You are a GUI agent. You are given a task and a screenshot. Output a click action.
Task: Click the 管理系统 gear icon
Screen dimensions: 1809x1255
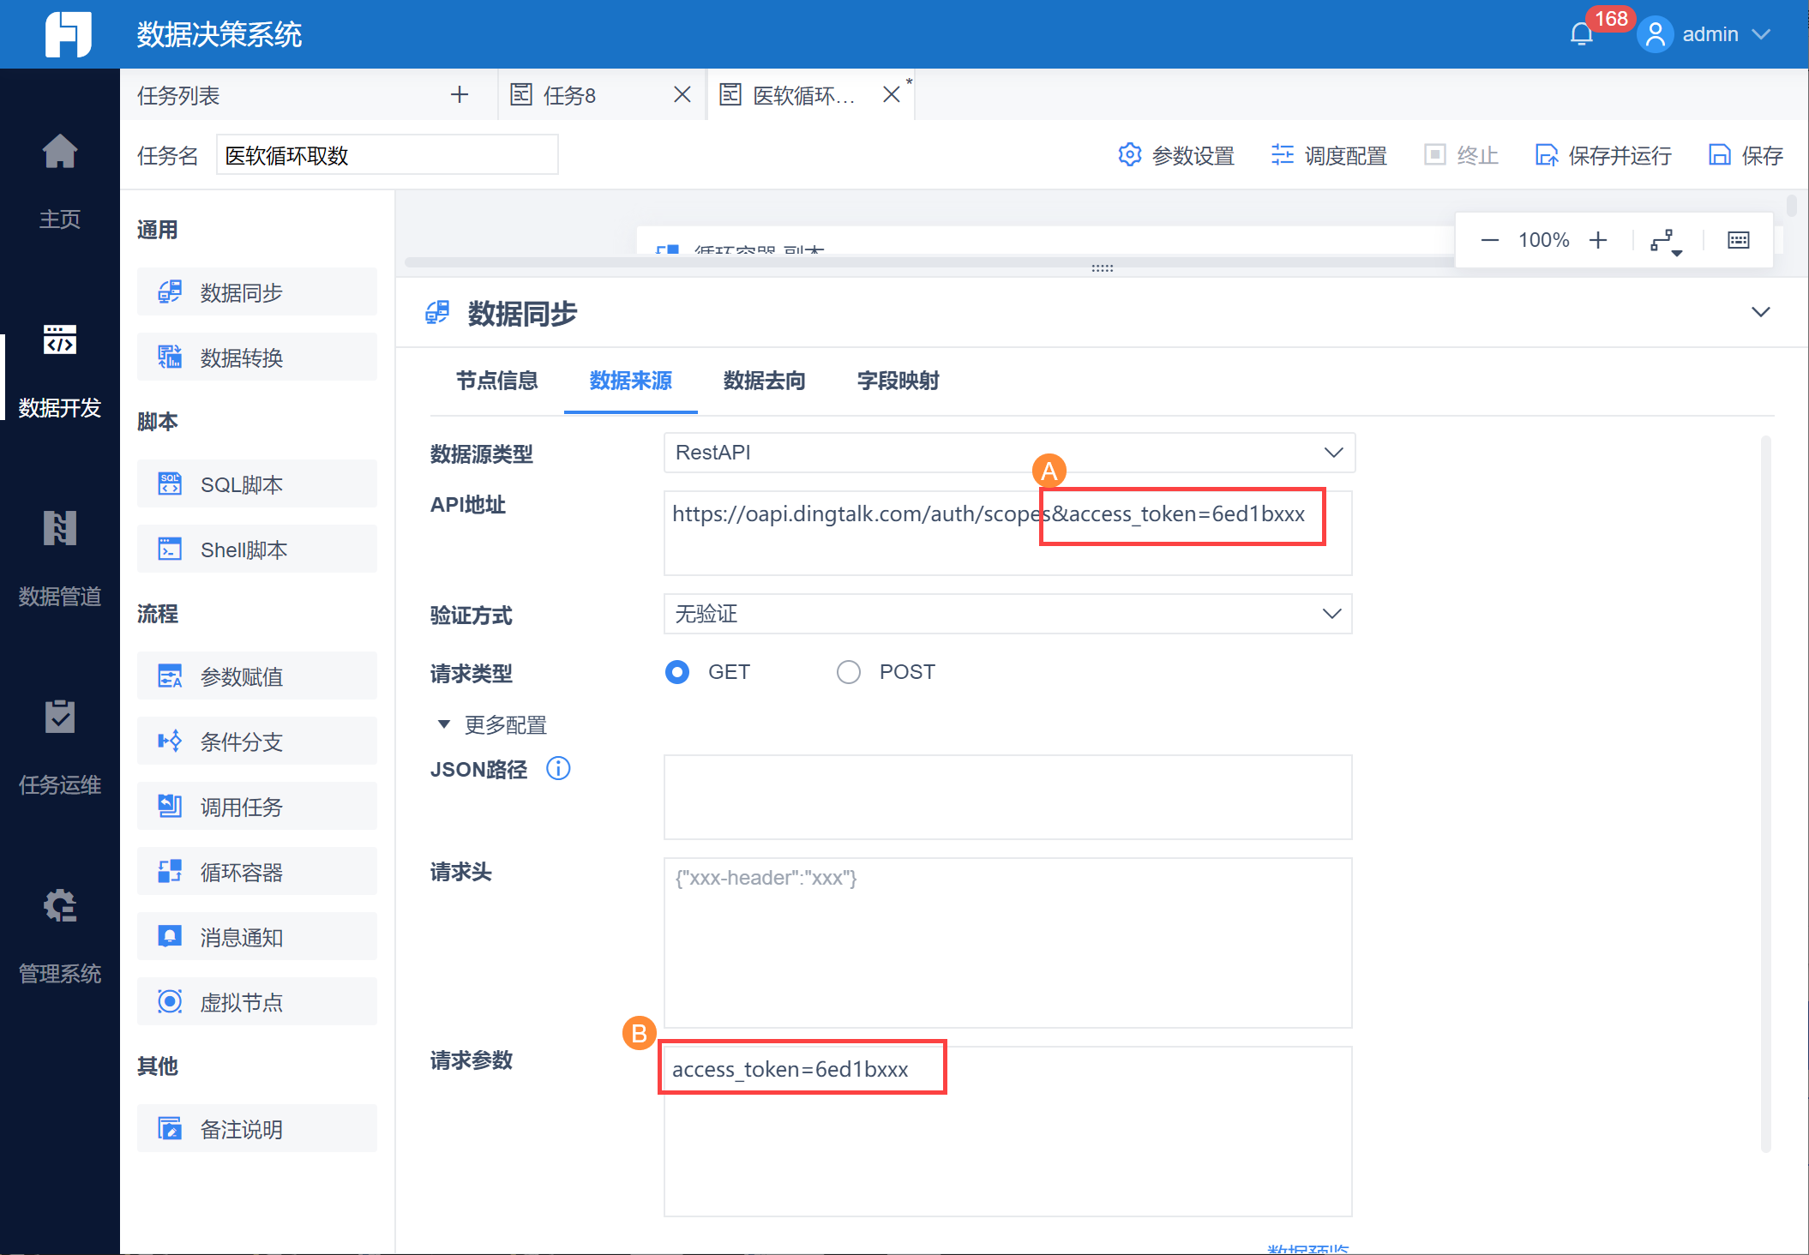59,906
